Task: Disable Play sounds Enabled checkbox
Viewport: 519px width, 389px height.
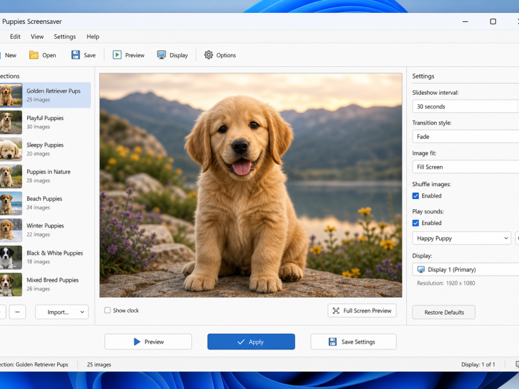Action: tap(416, 223)
